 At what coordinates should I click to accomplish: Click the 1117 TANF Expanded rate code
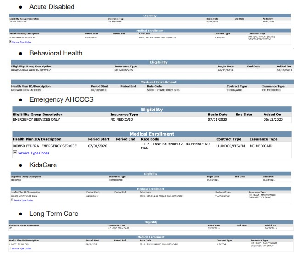(175, 146)
